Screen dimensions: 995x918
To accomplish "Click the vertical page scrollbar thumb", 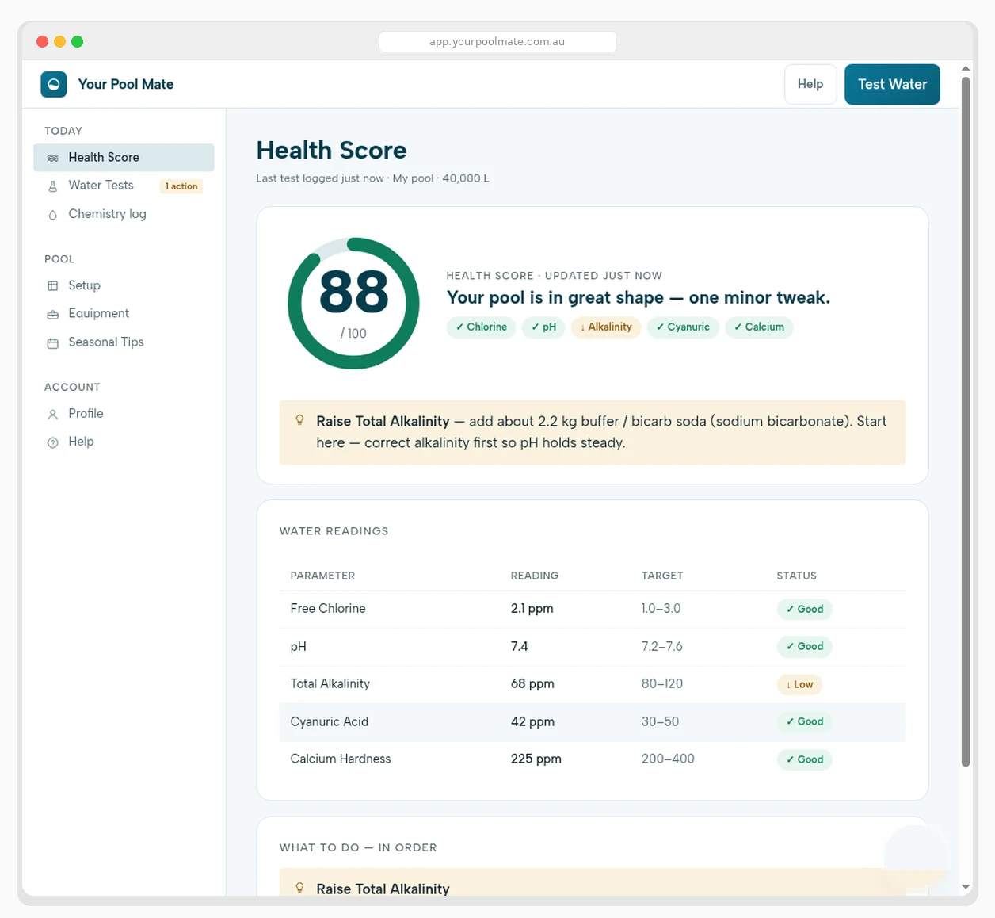I will coord(966,420).
